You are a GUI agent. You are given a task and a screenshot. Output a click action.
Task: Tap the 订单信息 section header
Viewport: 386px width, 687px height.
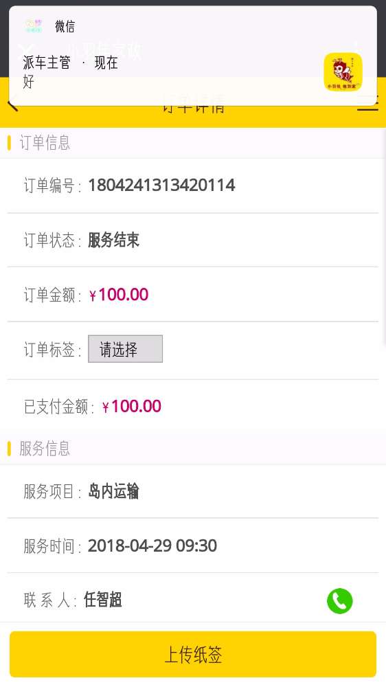(45, 143)
